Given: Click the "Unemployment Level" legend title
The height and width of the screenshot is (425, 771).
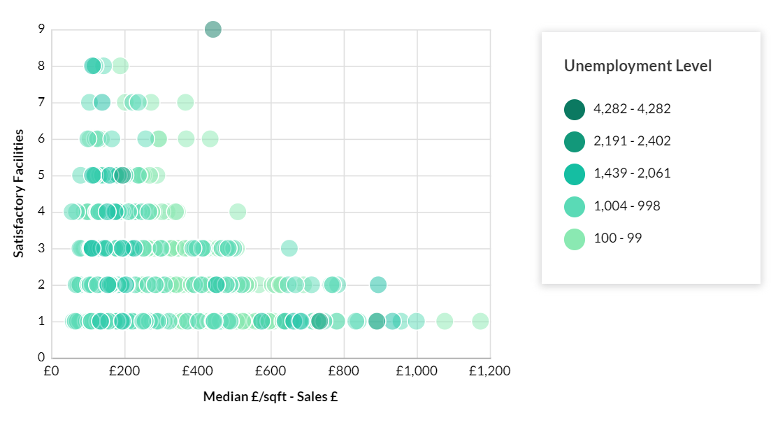Looking at the screenshot, I should (637, 66).
